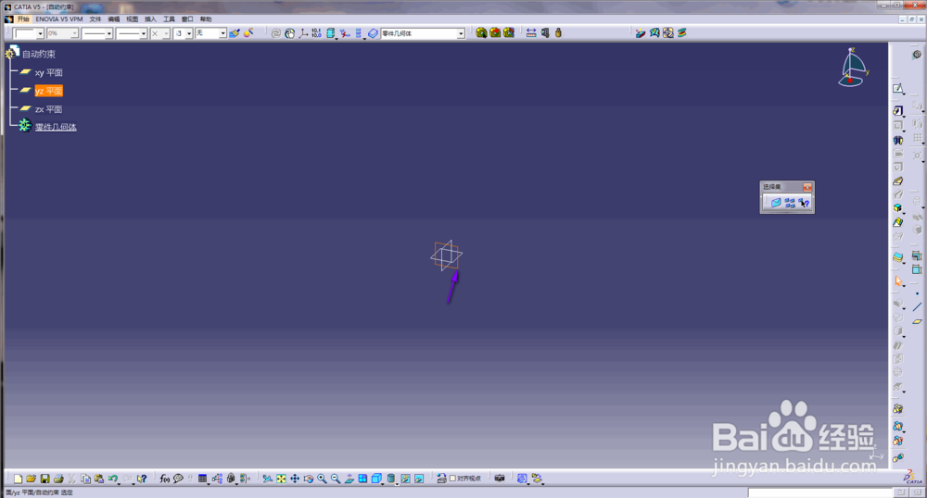927x498 pixels.
Task: Click the What's This help cursor icon
Action: (x=142, y=479)
